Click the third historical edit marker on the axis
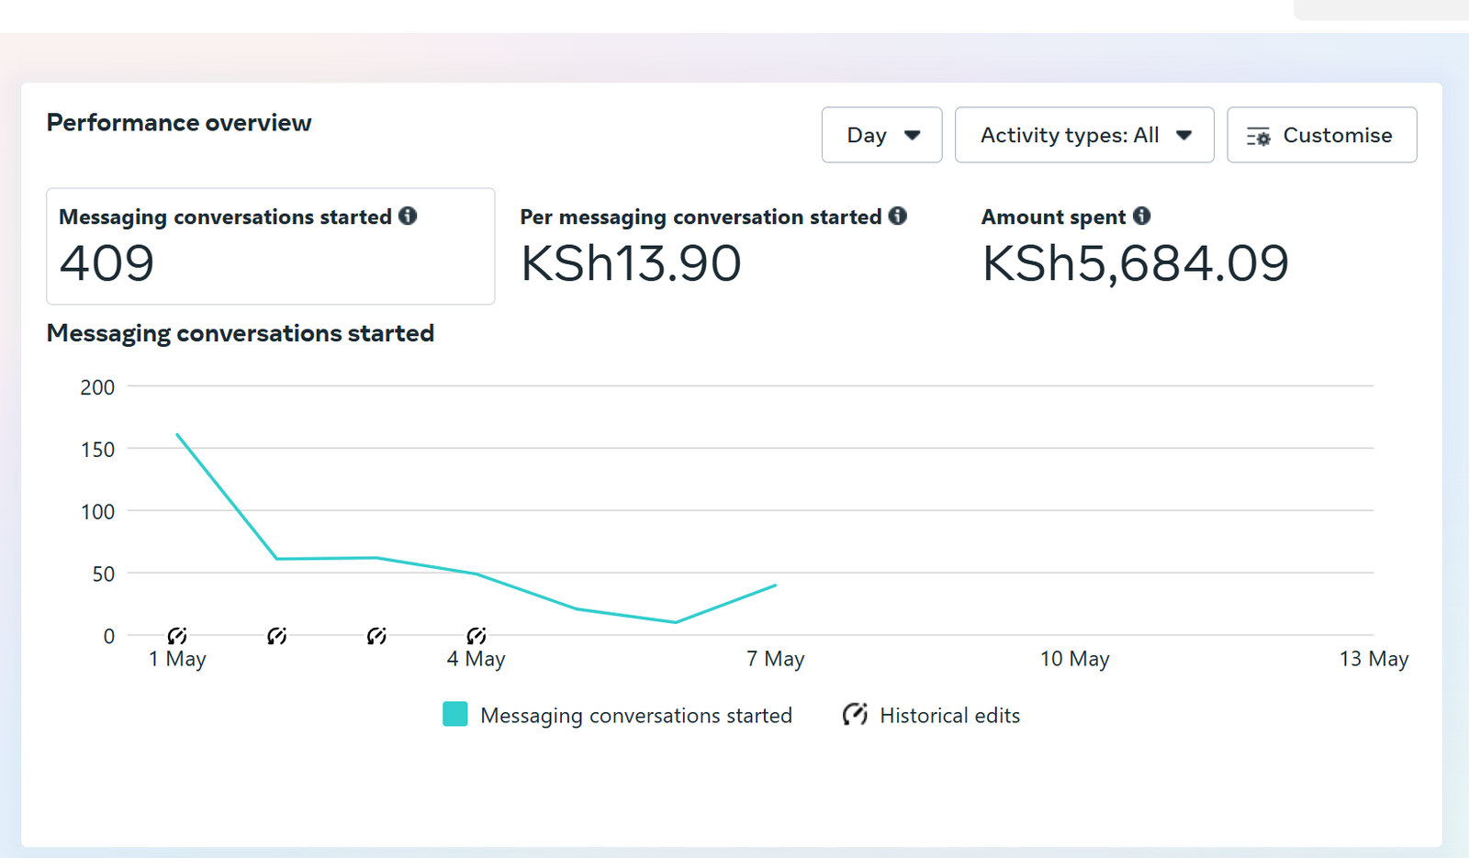 376,636
